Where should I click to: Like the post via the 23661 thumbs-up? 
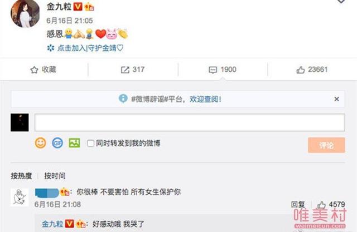301,70
